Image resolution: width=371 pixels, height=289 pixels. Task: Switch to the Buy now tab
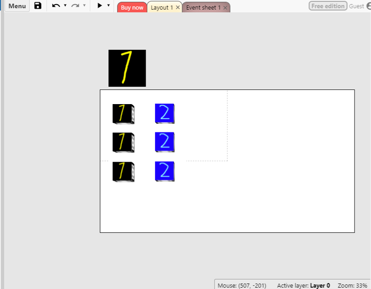point(132,7)
